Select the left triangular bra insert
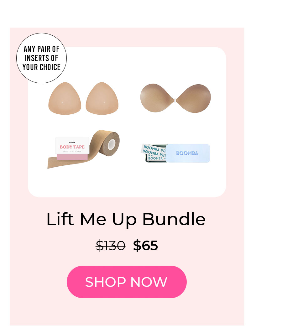This screenshot has width=282, height=333. click(x=65, y=98)
